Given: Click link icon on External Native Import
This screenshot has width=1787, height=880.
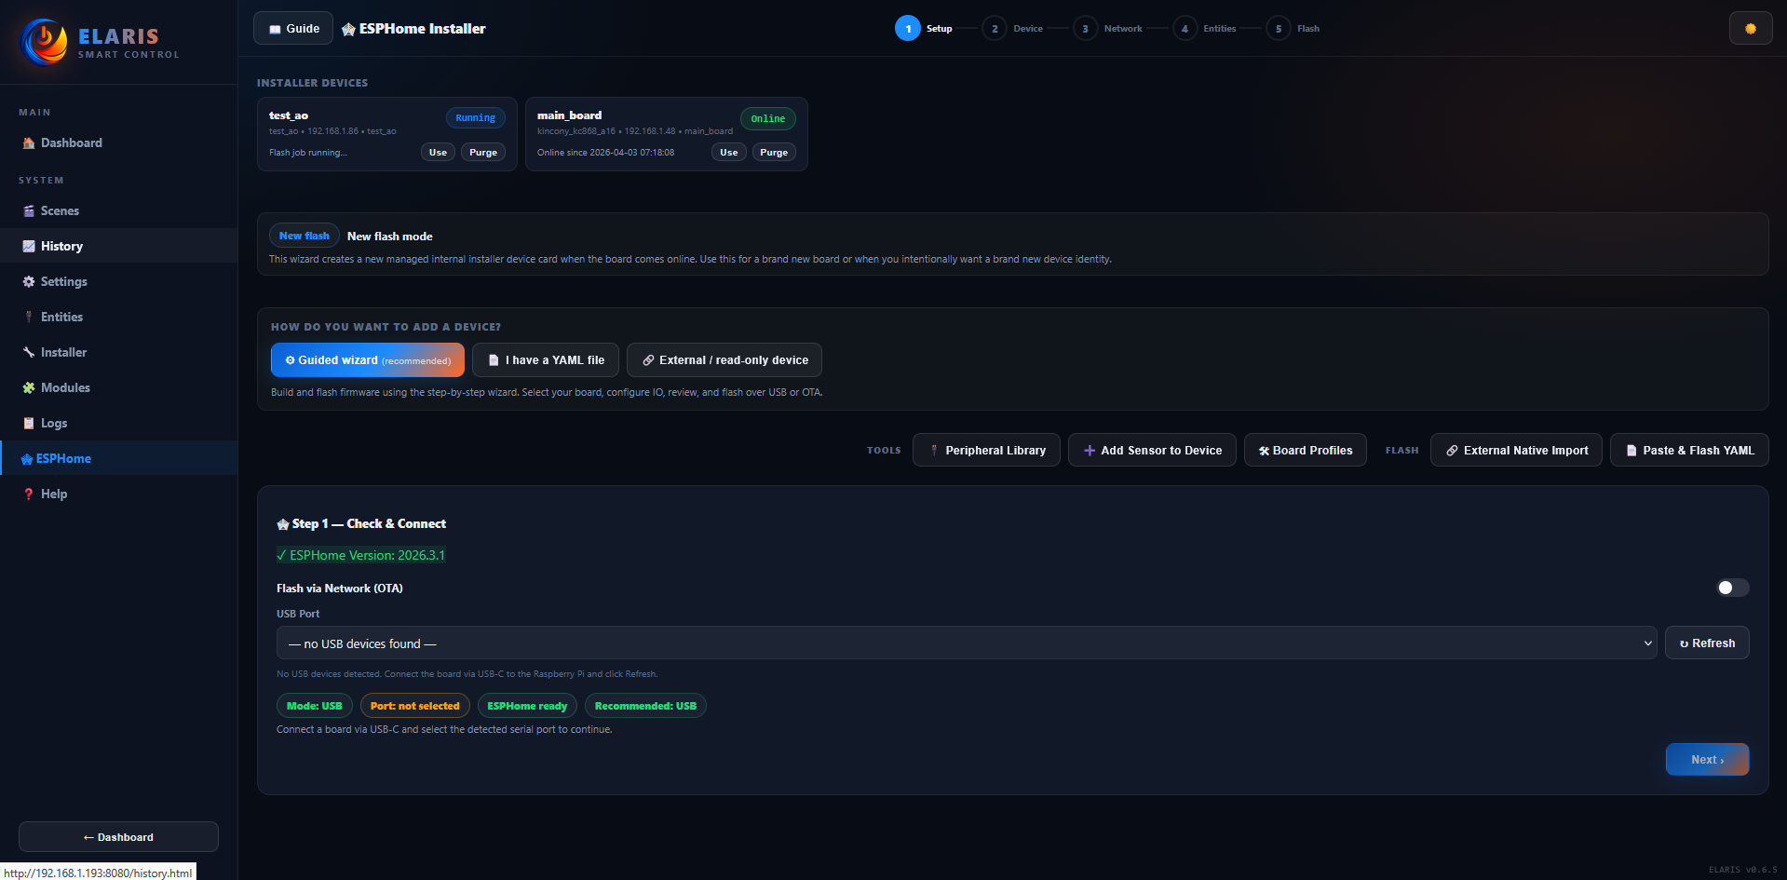Looking at the screenshot, I should point(1452,451).
